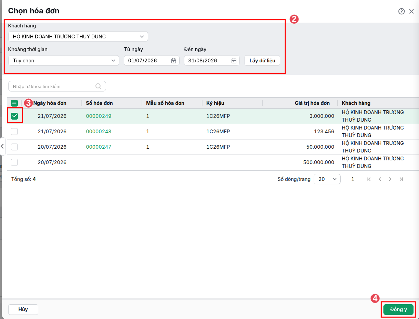This screenshot has width=419, height=319.
Task: Go to previous page arrow
Action: pyautogui.click(x=380, y=179)
